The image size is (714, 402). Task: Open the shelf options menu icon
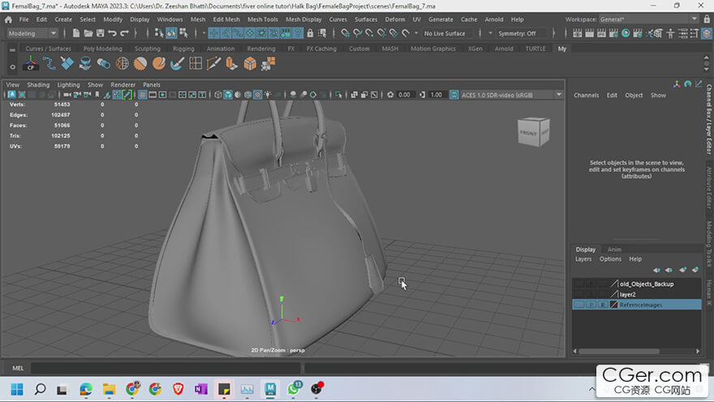[12, 67]
